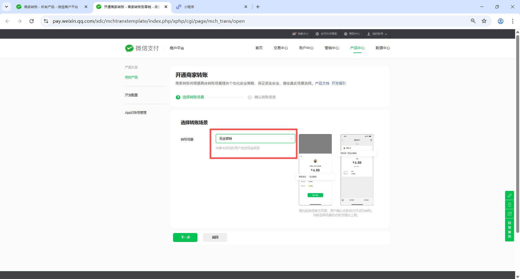Go to 交易中心 navigation tab
The image size is (520, 279).
281,48
